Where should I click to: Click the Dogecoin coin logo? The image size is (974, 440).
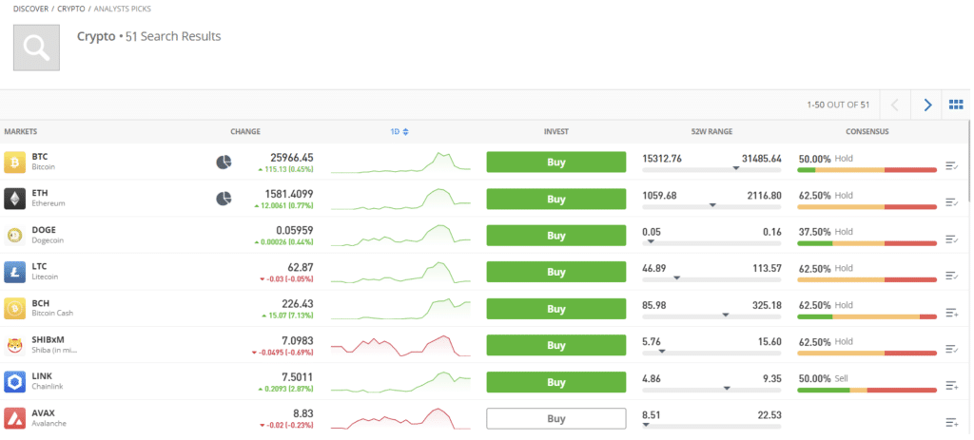click(15, 235)
